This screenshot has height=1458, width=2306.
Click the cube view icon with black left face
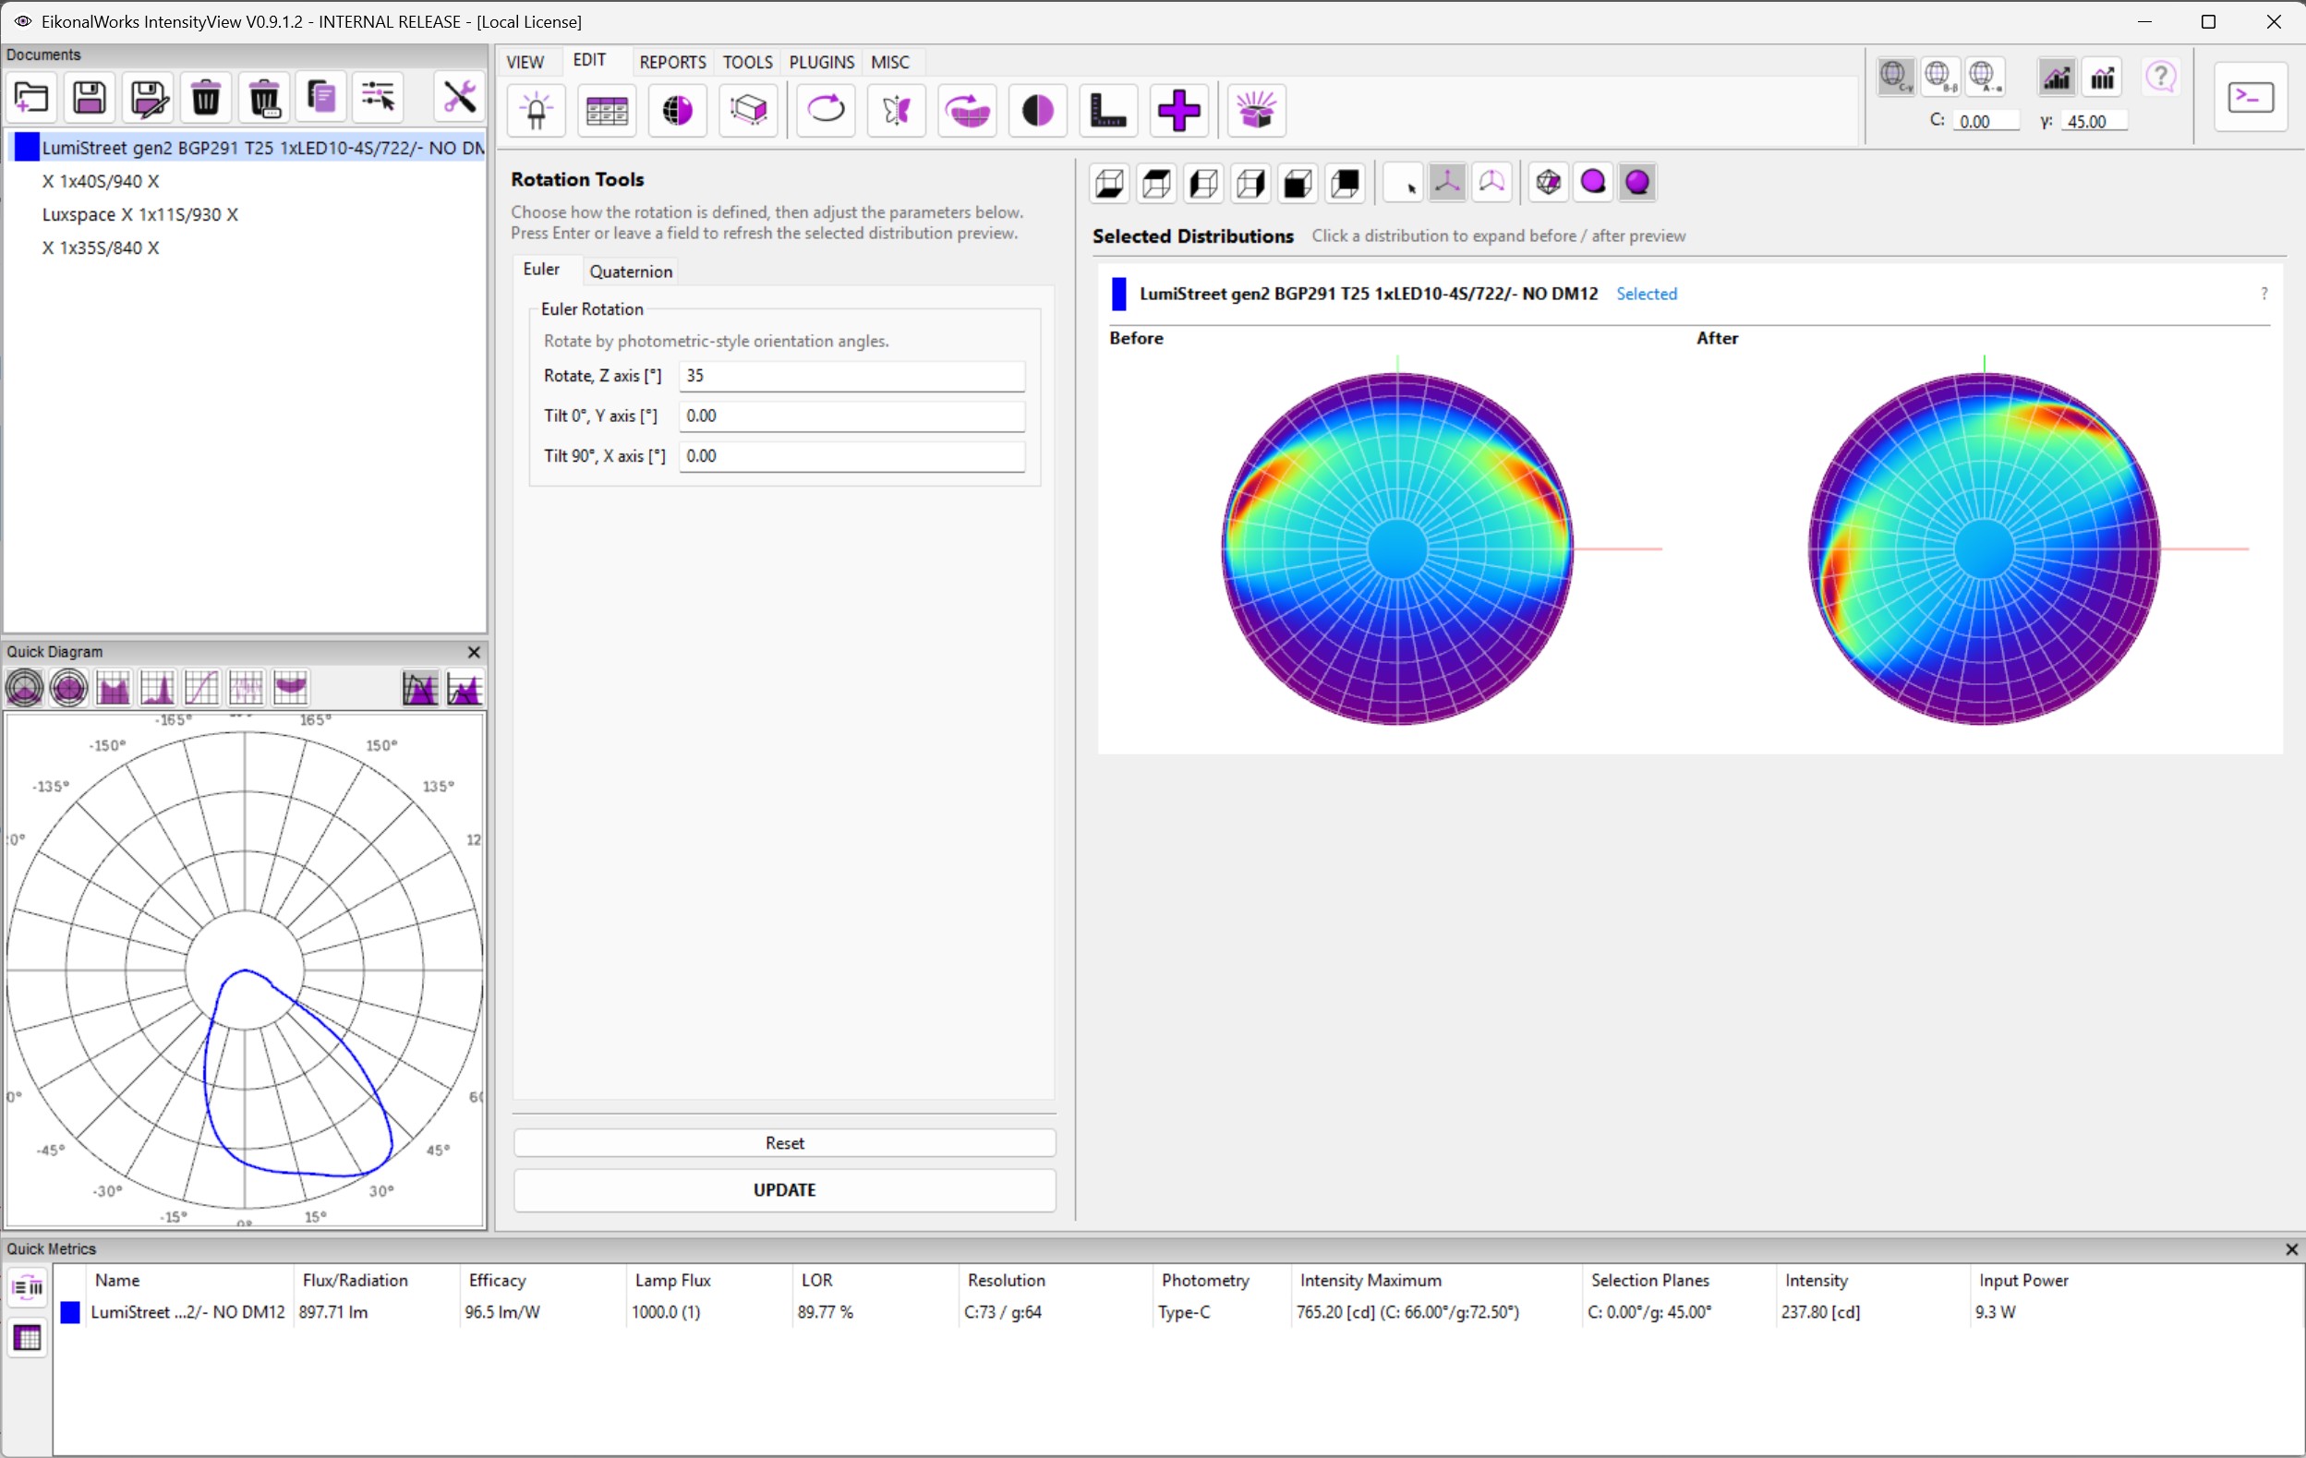tap(1203, 183)
